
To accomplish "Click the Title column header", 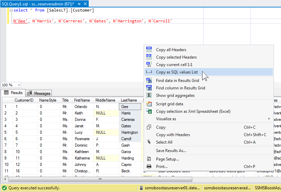I will click(x=66, y=100).
